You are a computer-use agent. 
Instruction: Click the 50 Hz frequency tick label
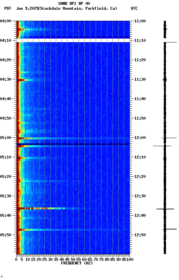coord(73,260)
